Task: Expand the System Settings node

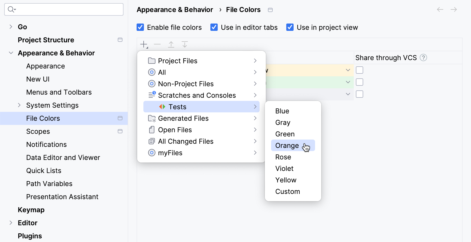Action: [19, 105]
